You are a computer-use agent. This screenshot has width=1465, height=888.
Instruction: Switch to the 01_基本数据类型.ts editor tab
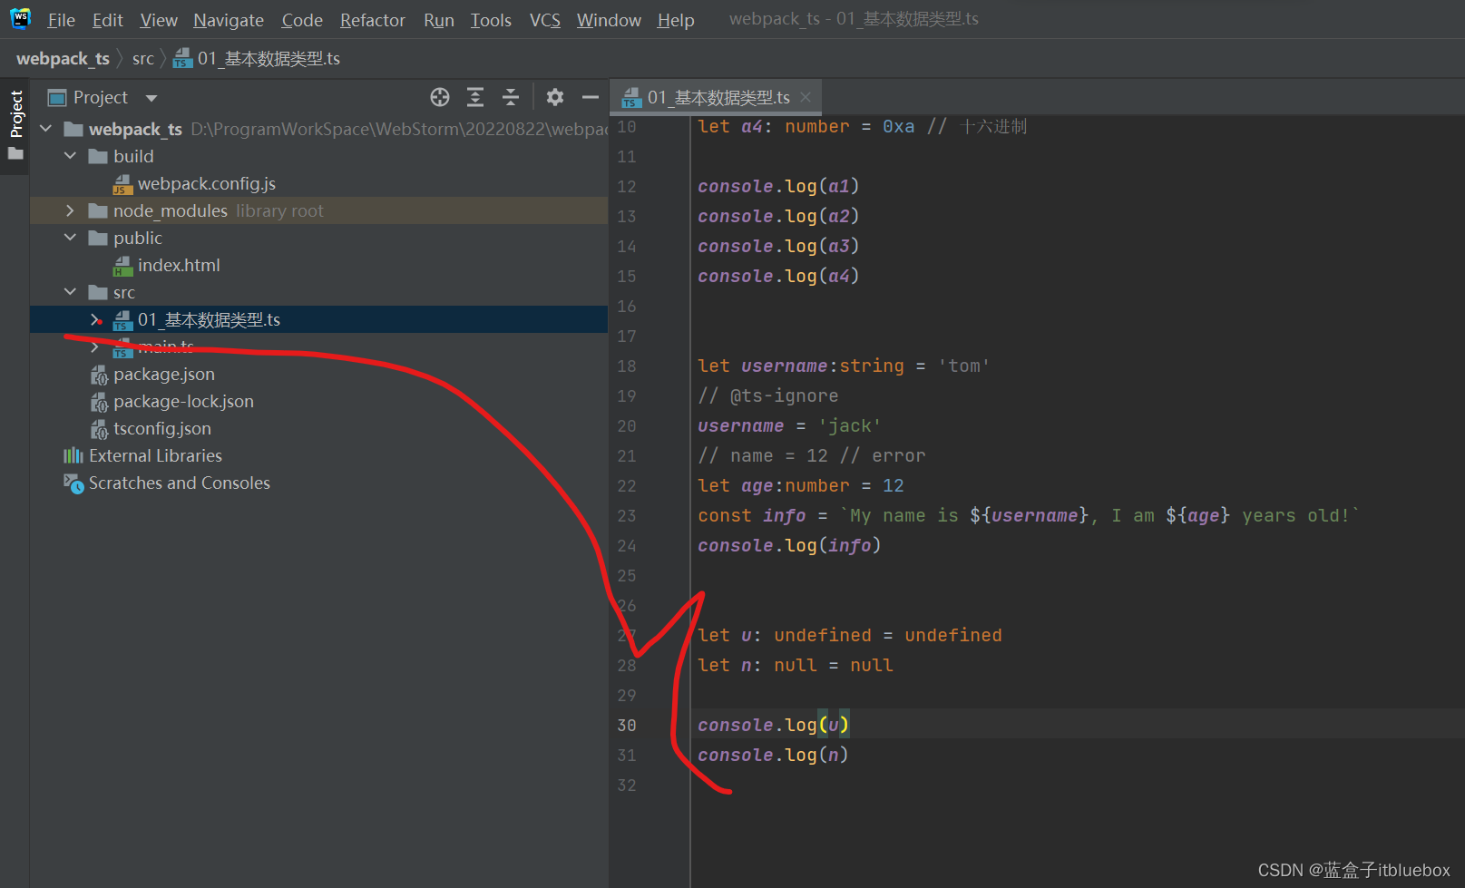718,98
